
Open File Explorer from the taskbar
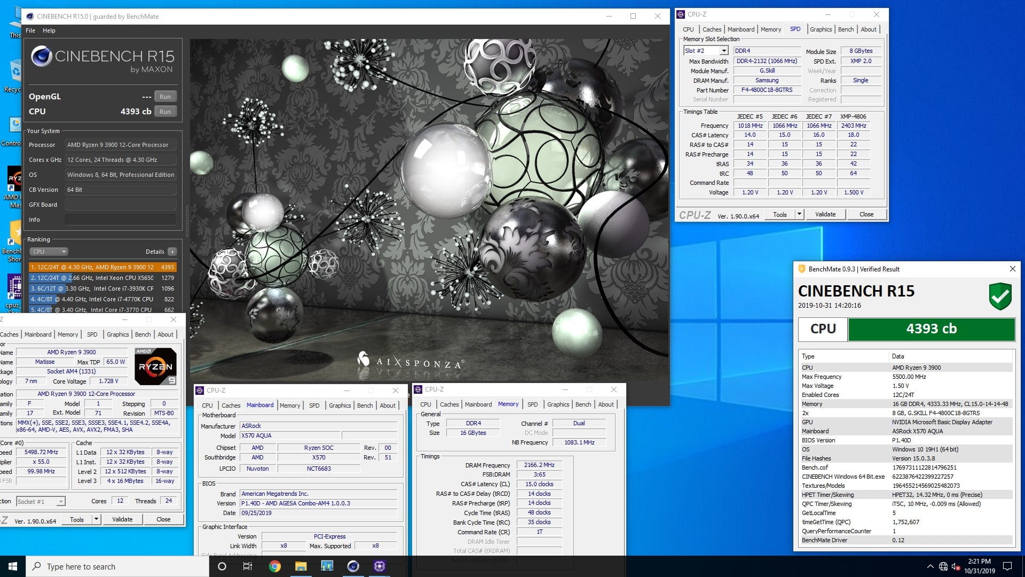click(x=301, y=566)
